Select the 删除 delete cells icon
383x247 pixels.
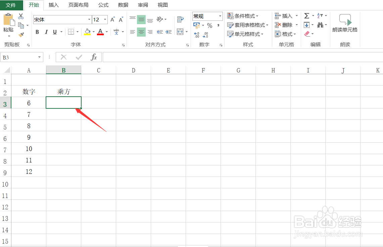click(x=284, y=24)
